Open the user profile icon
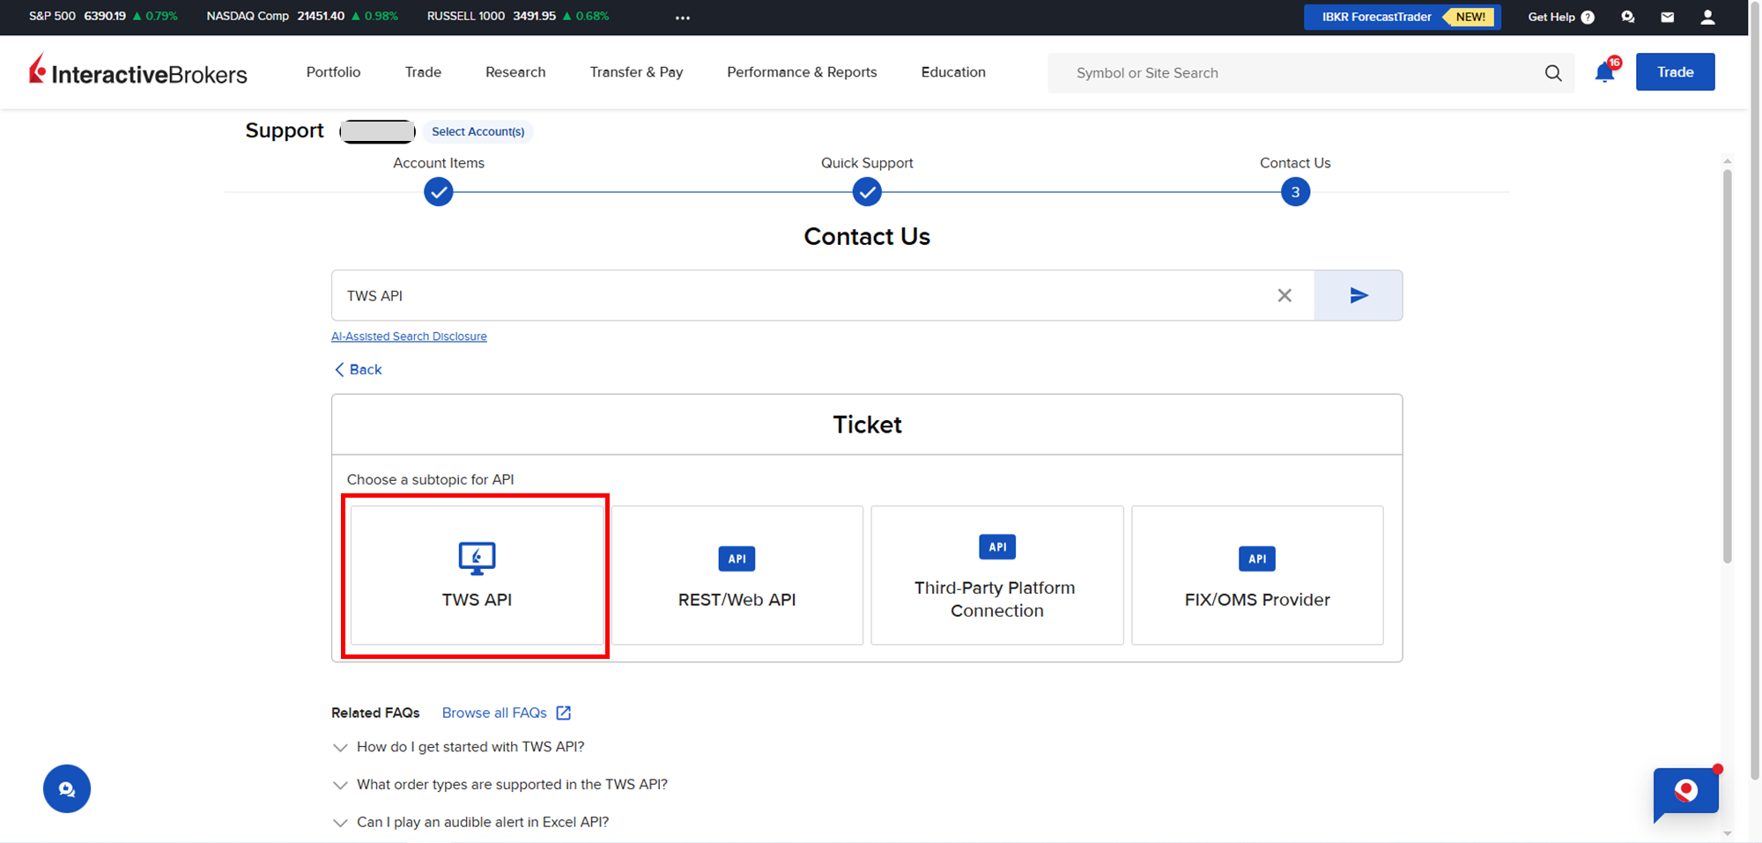 click(1707, 17)
